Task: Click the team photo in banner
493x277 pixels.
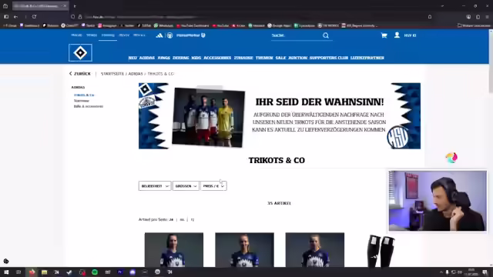Action: pyautogui.click(x=208, y=118)
